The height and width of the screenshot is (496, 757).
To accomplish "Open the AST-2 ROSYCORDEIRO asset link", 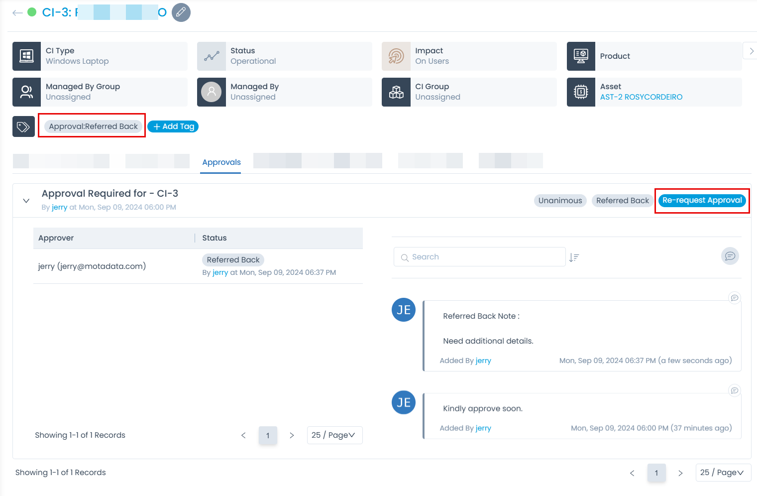I will (x=641, y=97).
